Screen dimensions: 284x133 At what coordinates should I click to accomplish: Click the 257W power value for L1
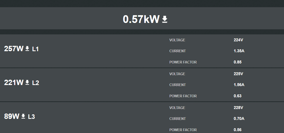[x=14, y=49]
